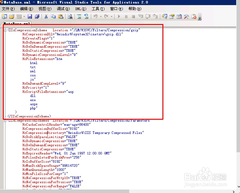The image size is (240, 193).
Task: Open the Undo history dropdown arrow
Action: pyautogui.click(x=101, y=16)
